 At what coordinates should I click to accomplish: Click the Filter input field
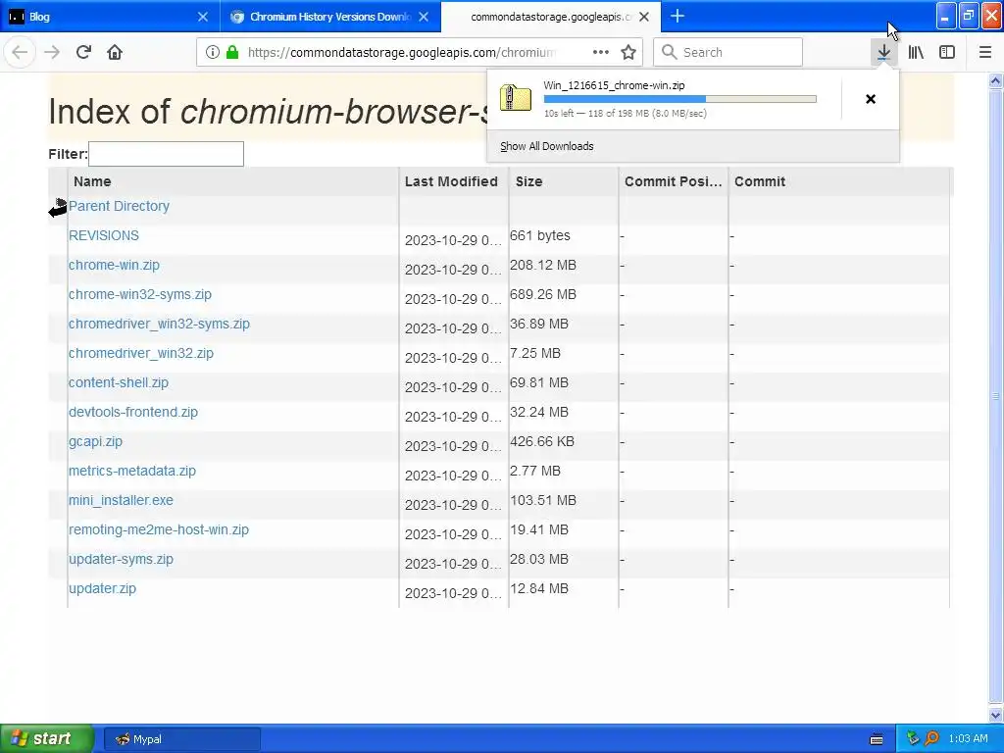pos(166,154)
